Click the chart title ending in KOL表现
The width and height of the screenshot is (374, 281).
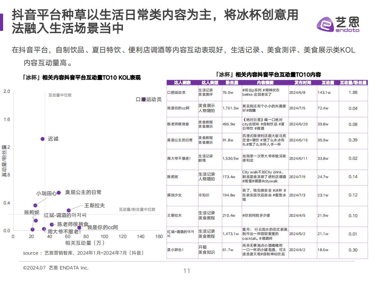coord(81,78)
